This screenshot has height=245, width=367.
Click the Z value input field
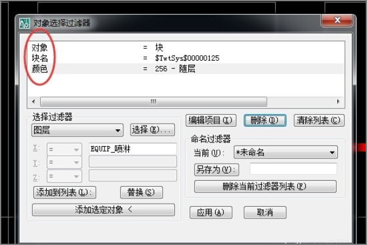pos(132,175)
